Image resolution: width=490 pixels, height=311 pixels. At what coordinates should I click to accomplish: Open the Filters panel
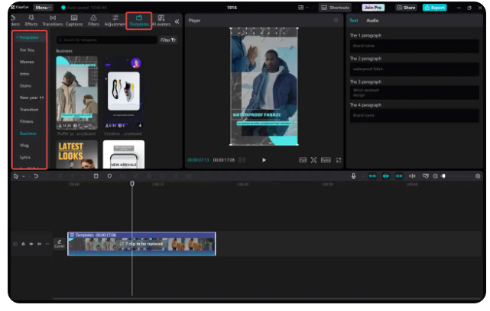[94, 20]
